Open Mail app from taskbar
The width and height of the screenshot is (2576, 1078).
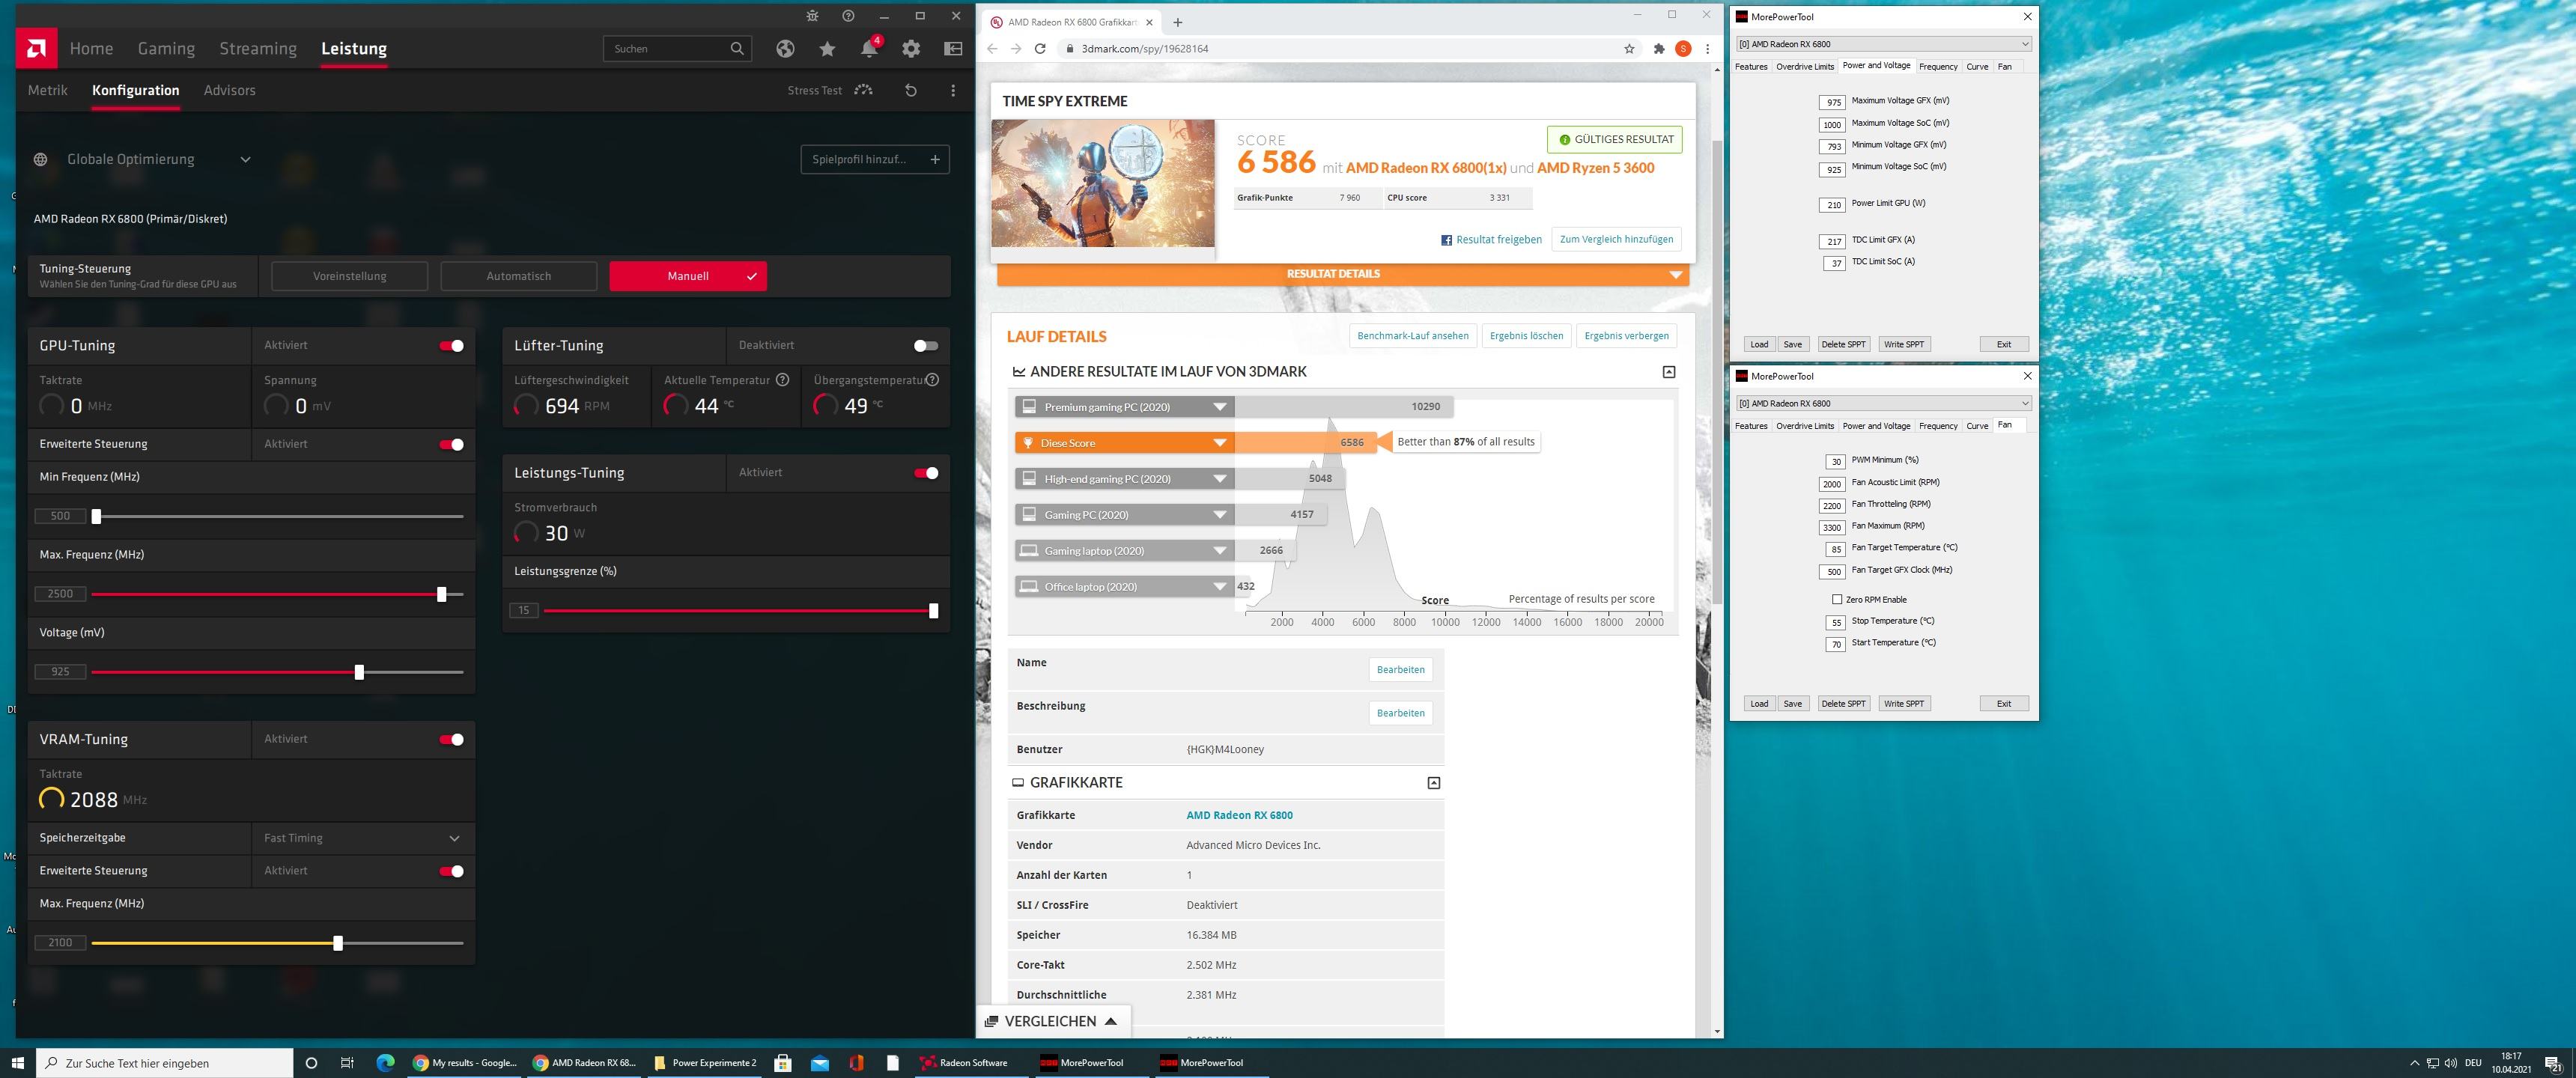820,1062
